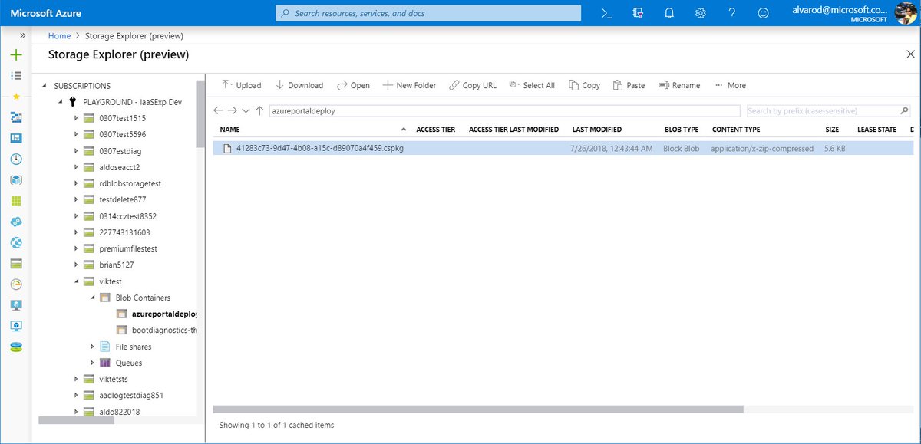This screenshot has height=444, width=921.
Task: Select the 41283c73 .cspkg blob row
Action: pos(563,148)
